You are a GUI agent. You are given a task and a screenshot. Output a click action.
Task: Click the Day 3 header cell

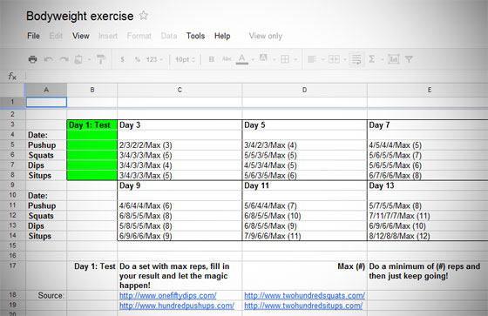[180, 125]
